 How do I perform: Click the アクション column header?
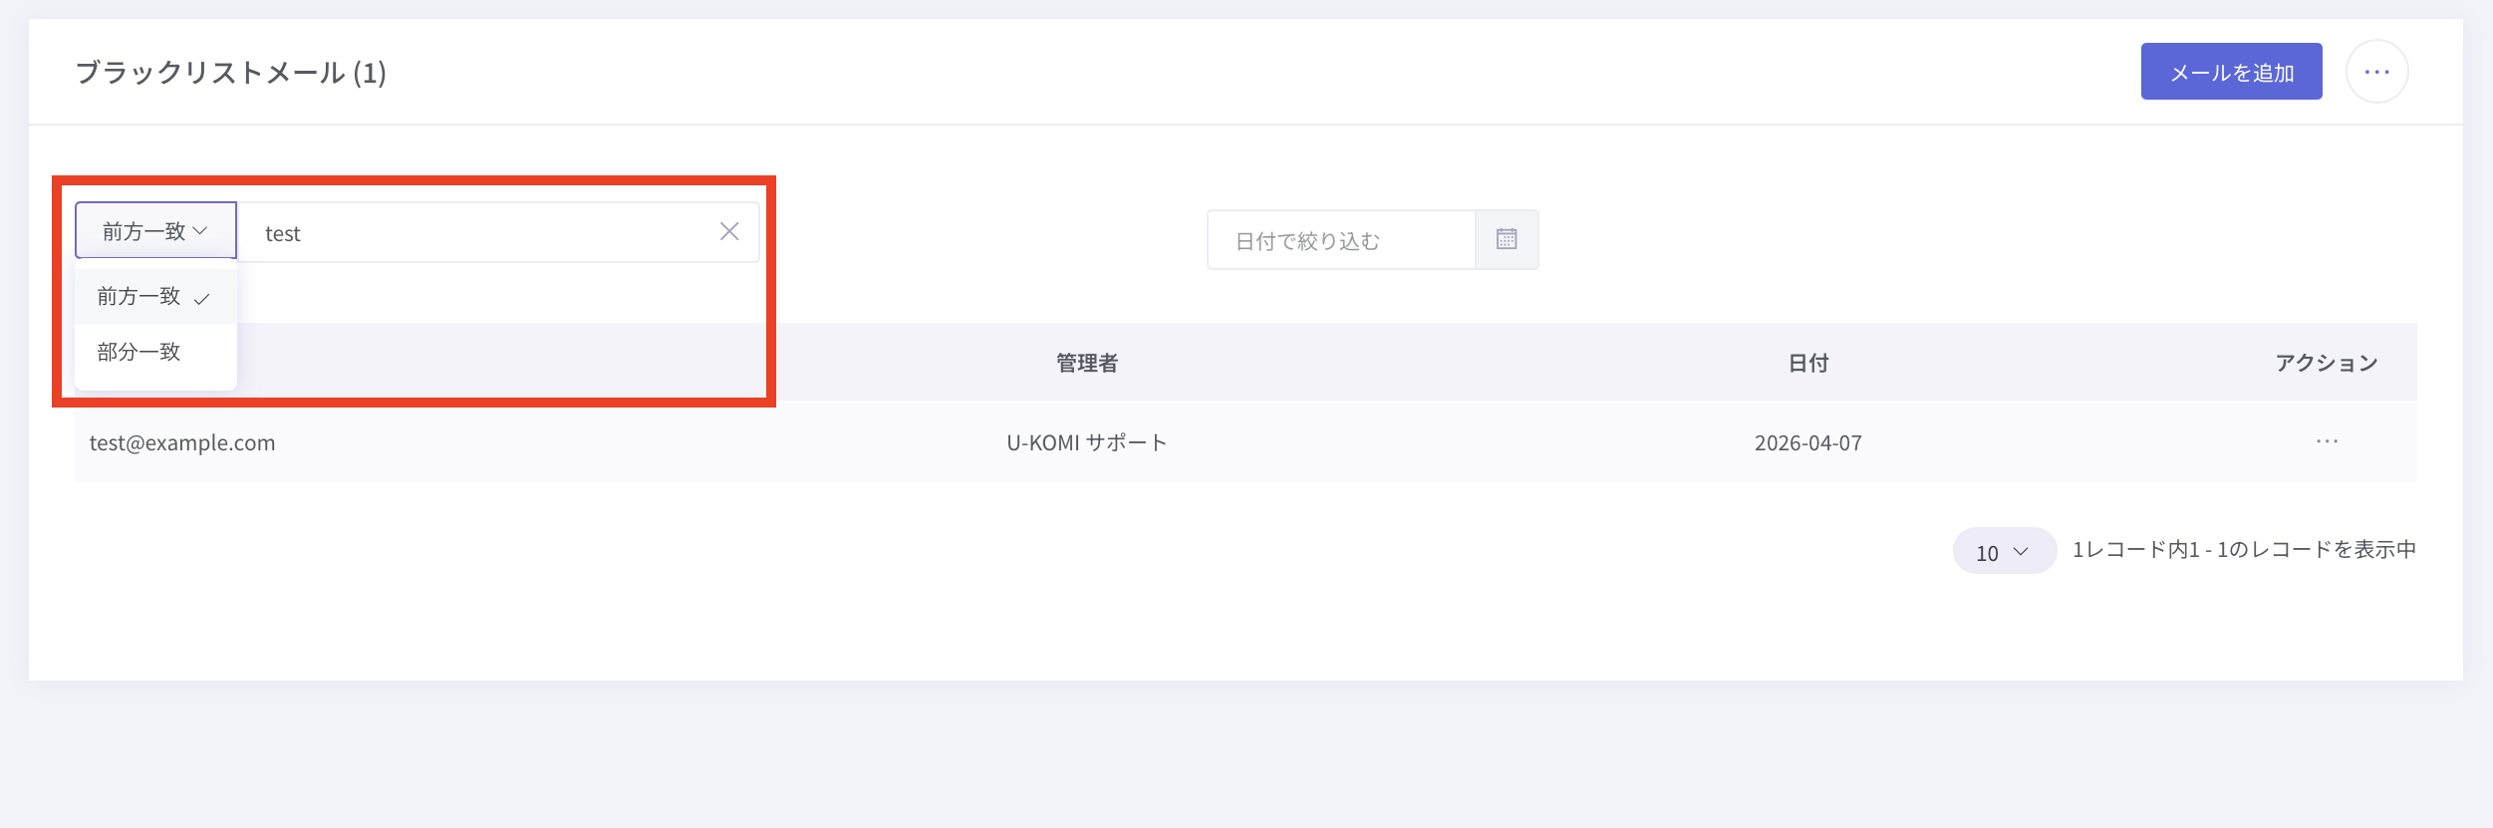2327,363
